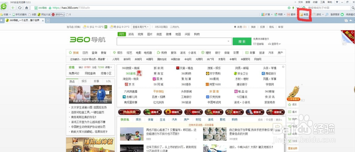The width and height of the screenshot is (355, 152).
Task: Click the 热血战歌 game banner button
Action: (x=130, y=112)
